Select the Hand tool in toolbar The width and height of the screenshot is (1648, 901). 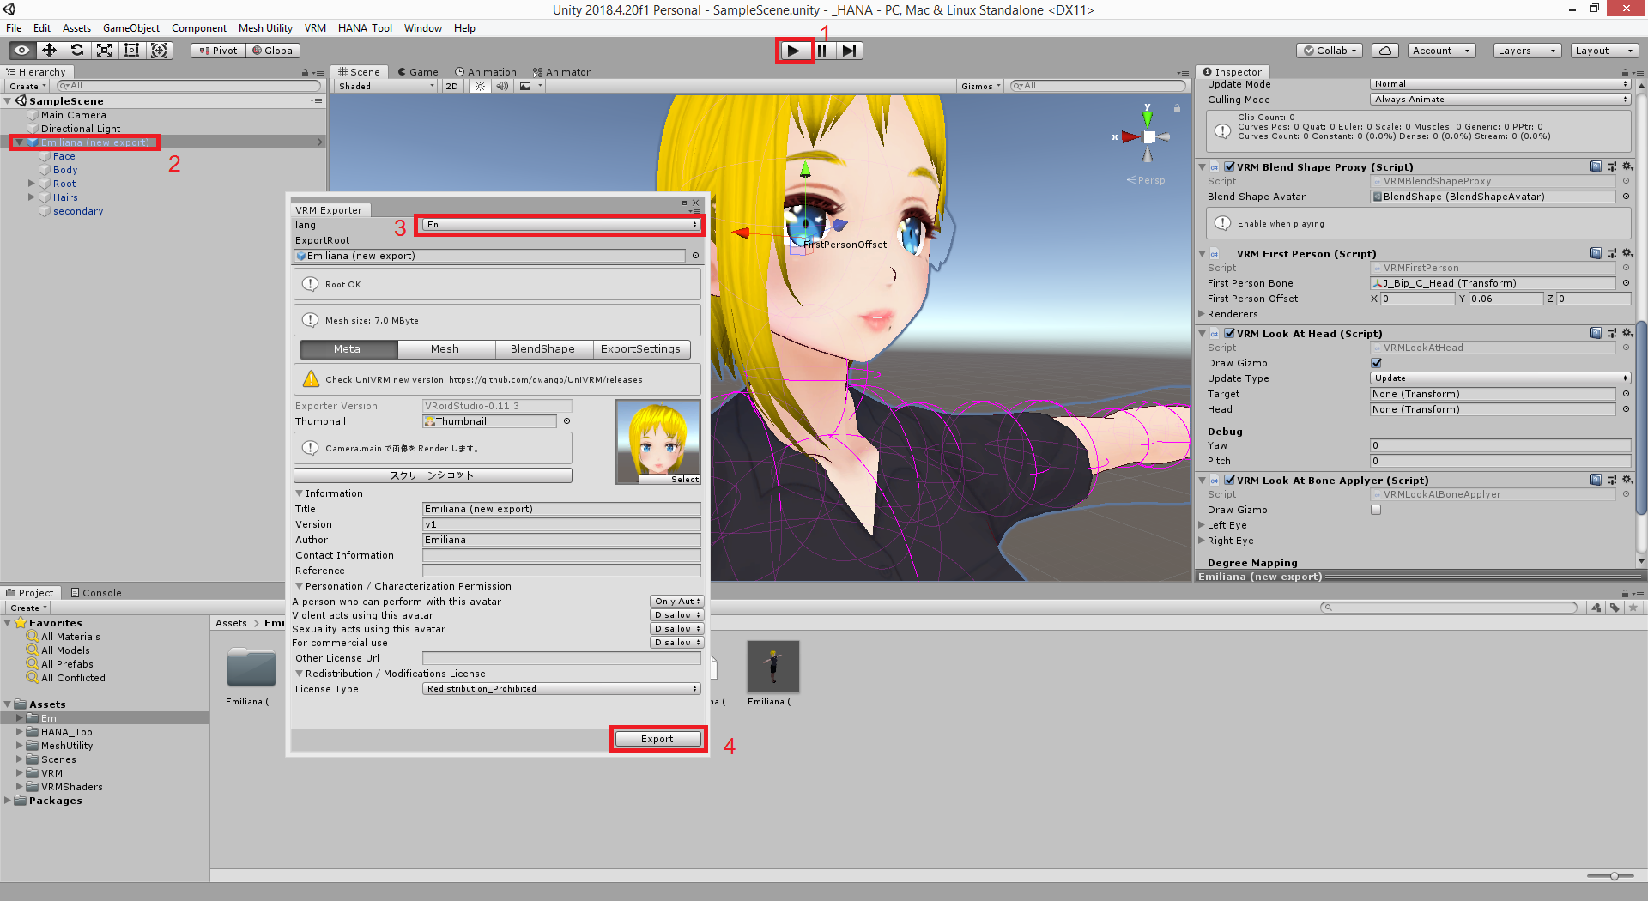tap(21, 51)
